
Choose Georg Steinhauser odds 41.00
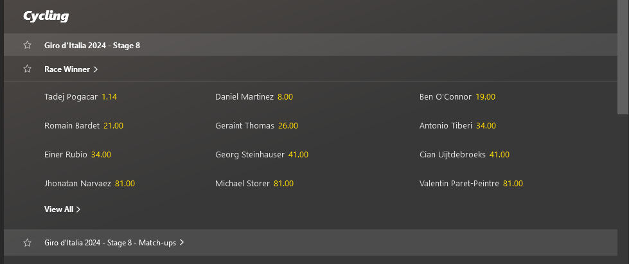[x=298, y=155]
